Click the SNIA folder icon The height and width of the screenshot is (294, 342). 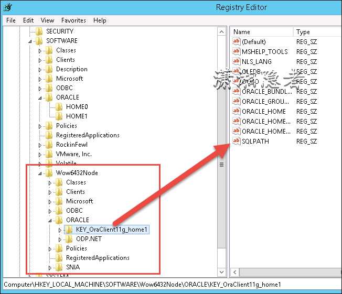coord(59,267)
